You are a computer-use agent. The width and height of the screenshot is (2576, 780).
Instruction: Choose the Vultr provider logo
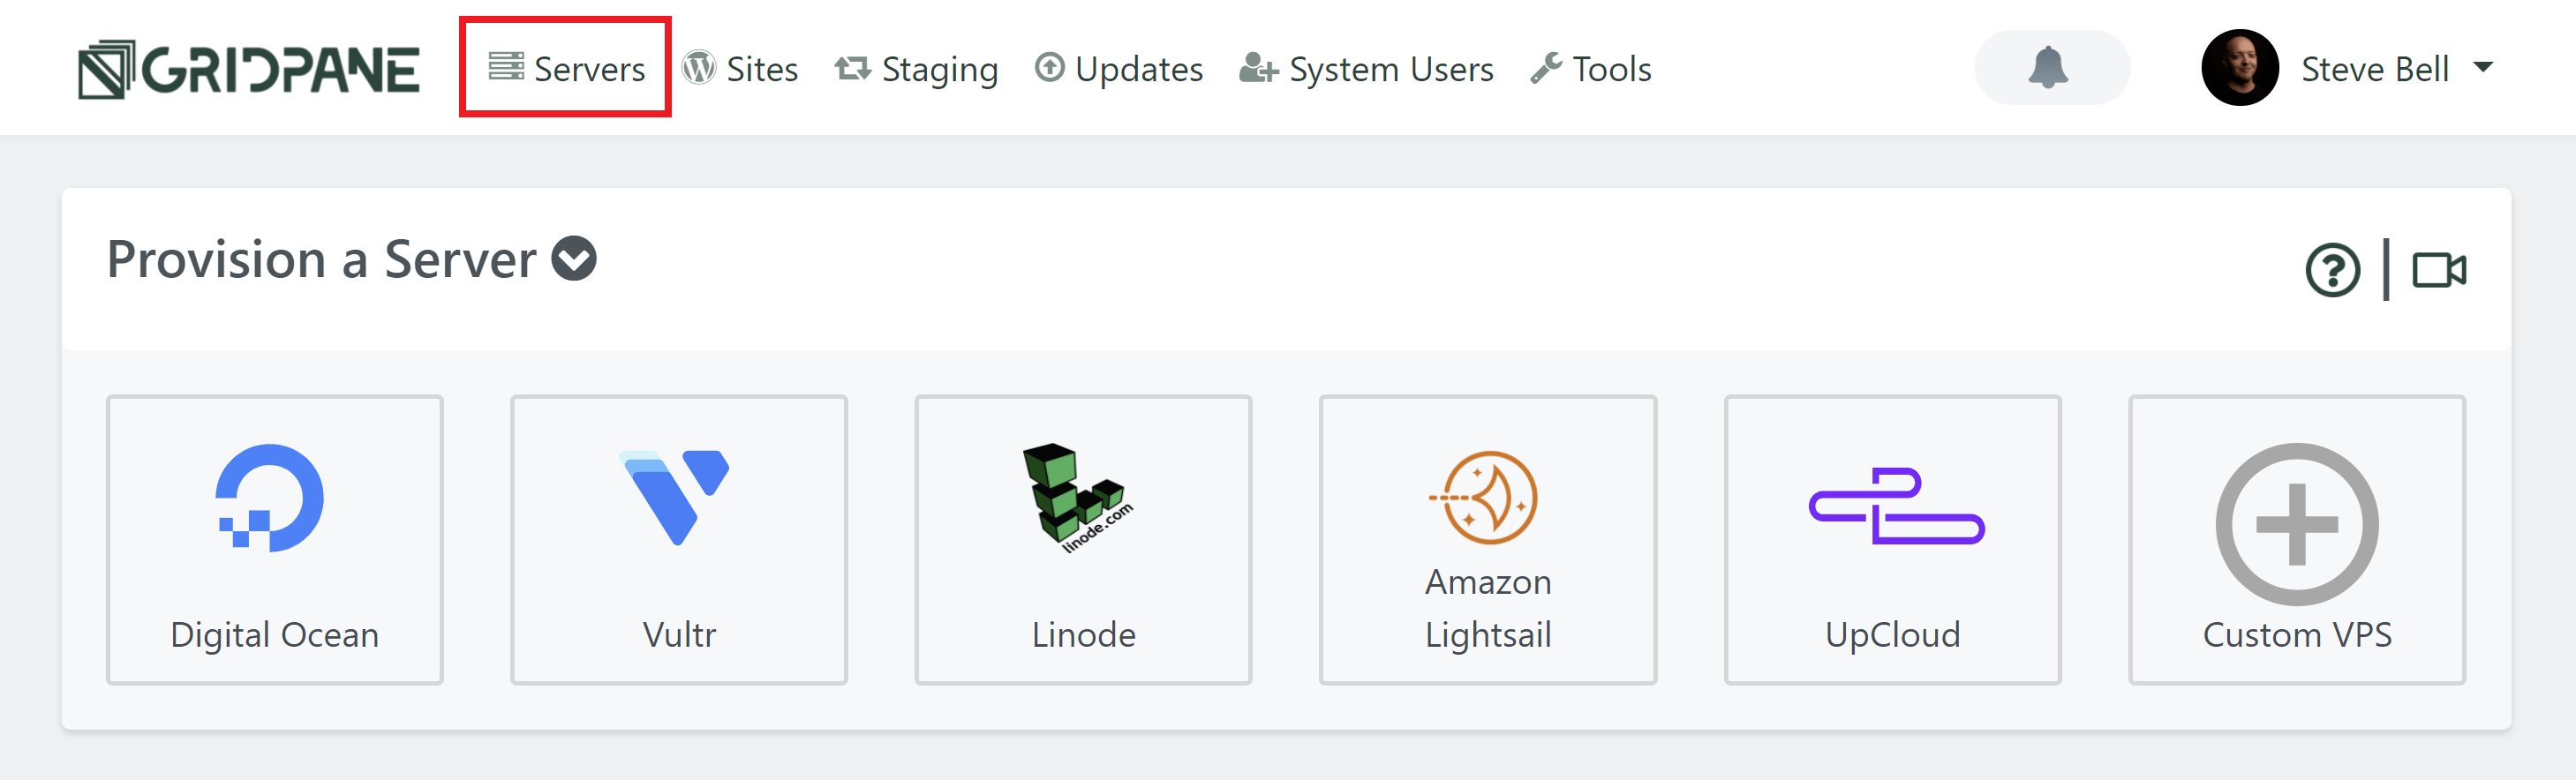[x=675, y=497]
